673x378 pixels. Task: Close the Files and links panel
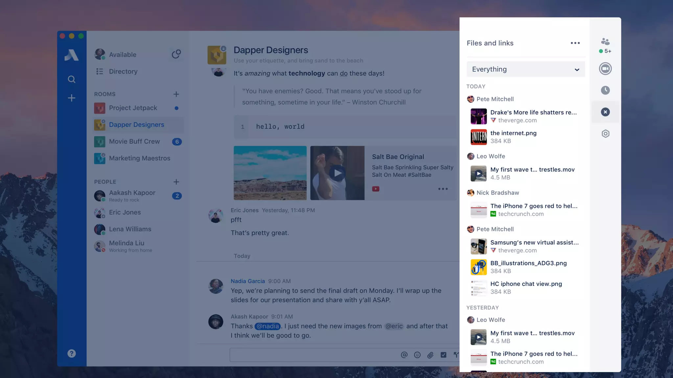[x=605, y=112]
